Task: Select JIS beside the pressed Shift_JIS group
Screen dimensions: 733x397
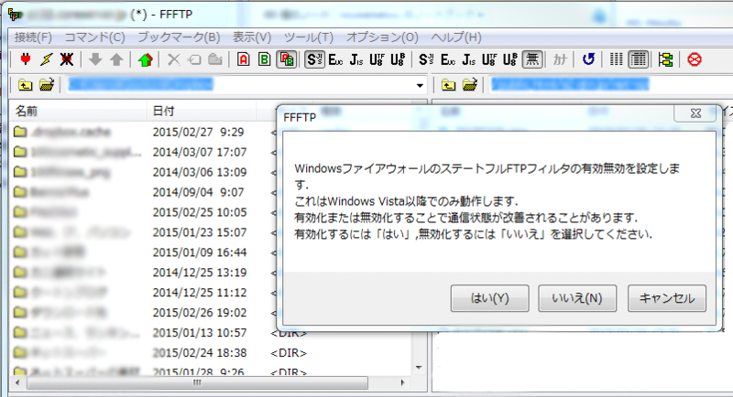Action: [x=356, y=59]
